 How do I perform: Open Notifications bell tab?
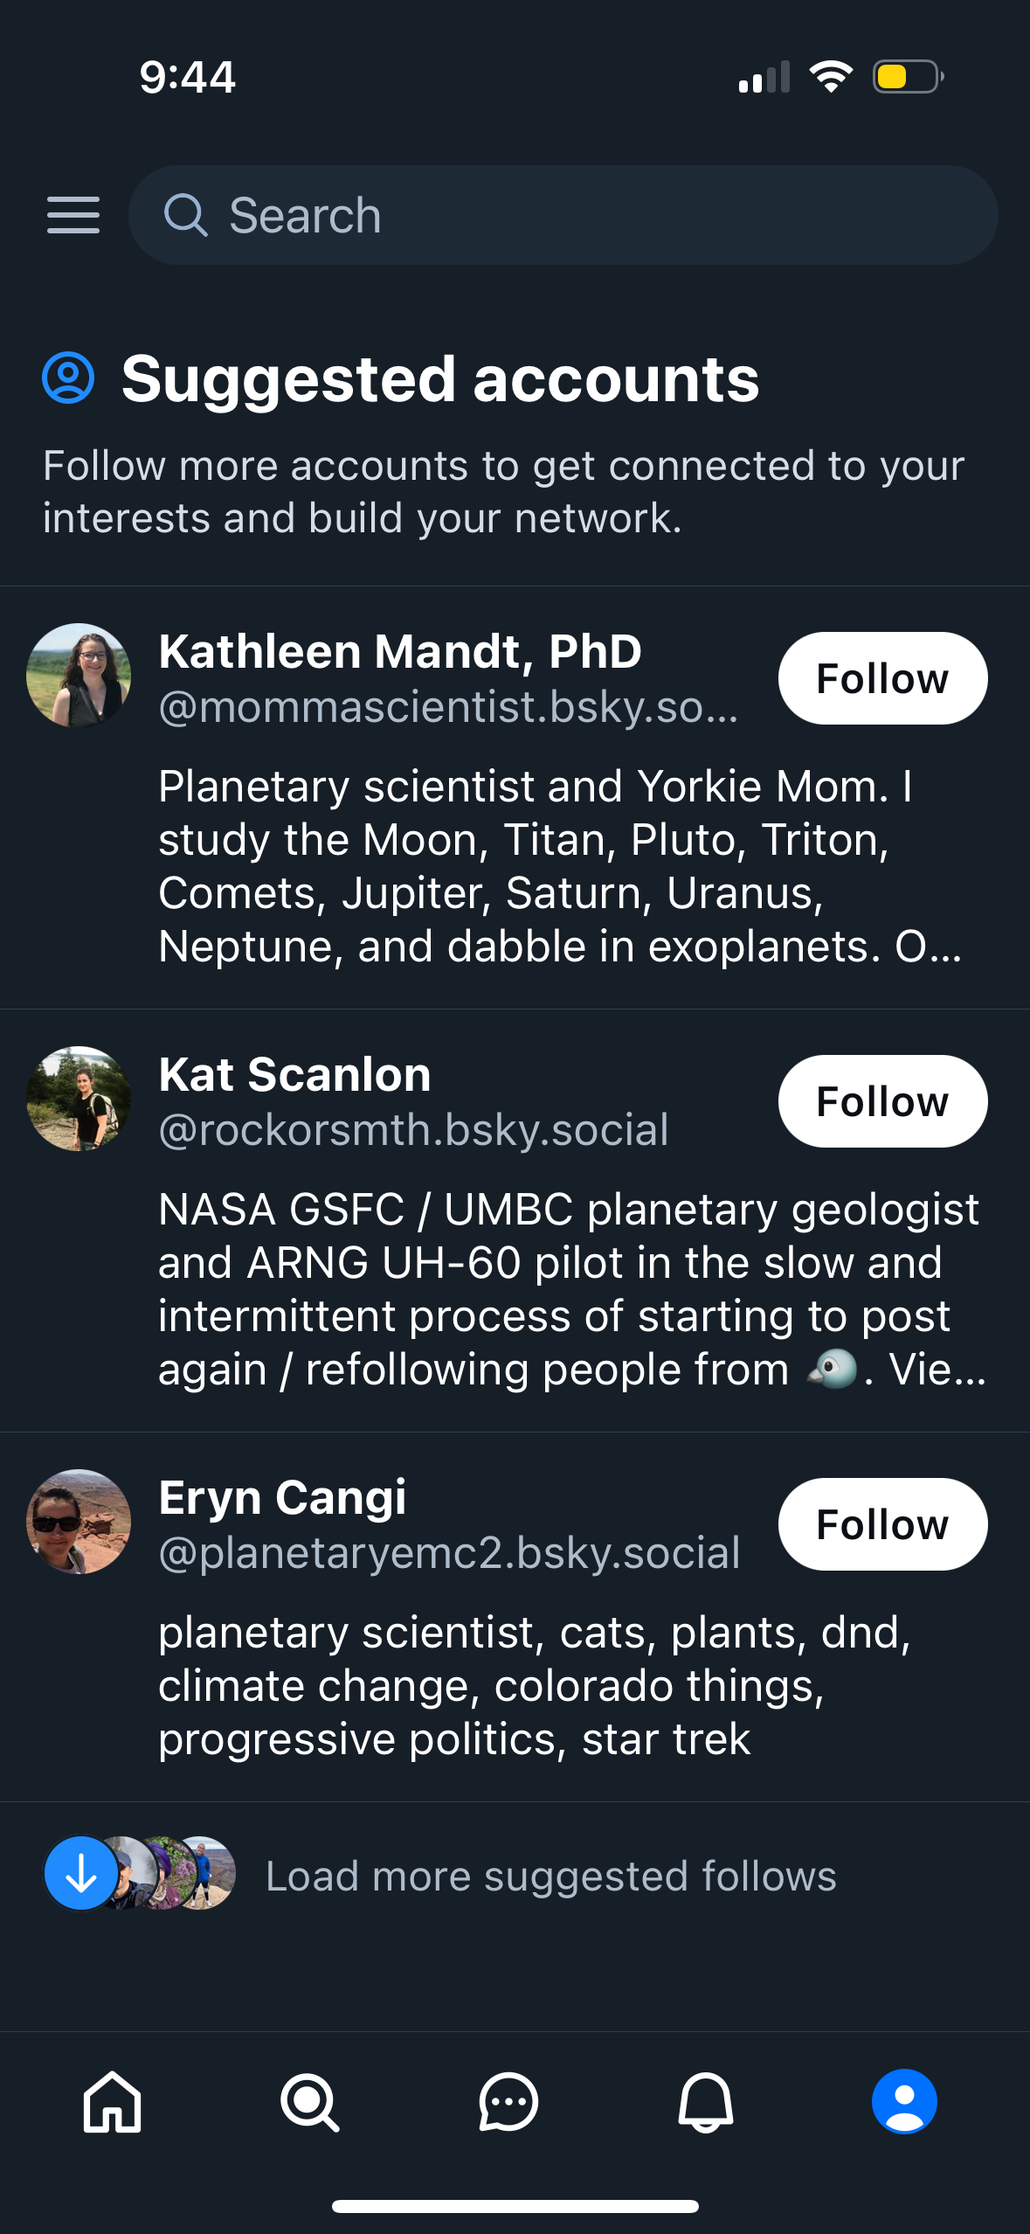pyautogui.click(x=706, y=2102)
